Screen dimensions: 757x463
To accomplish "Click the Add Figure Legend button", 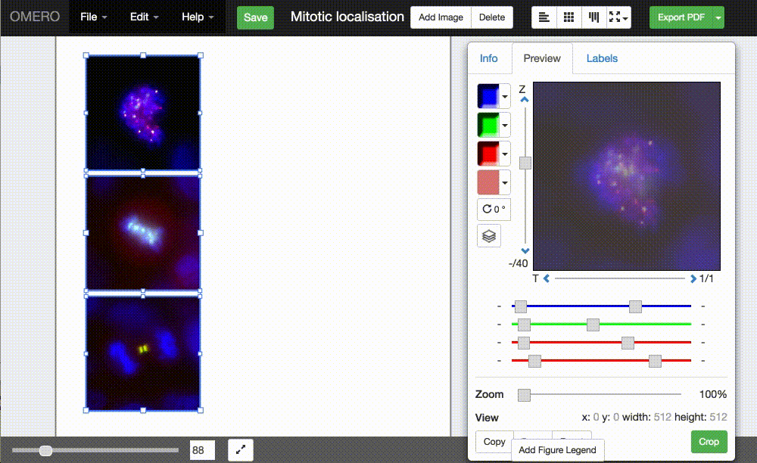I will pyautogui.click(x=558, y=450).
